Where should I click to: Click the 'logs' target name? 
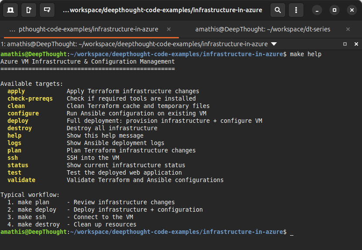(x=14, y=143)
